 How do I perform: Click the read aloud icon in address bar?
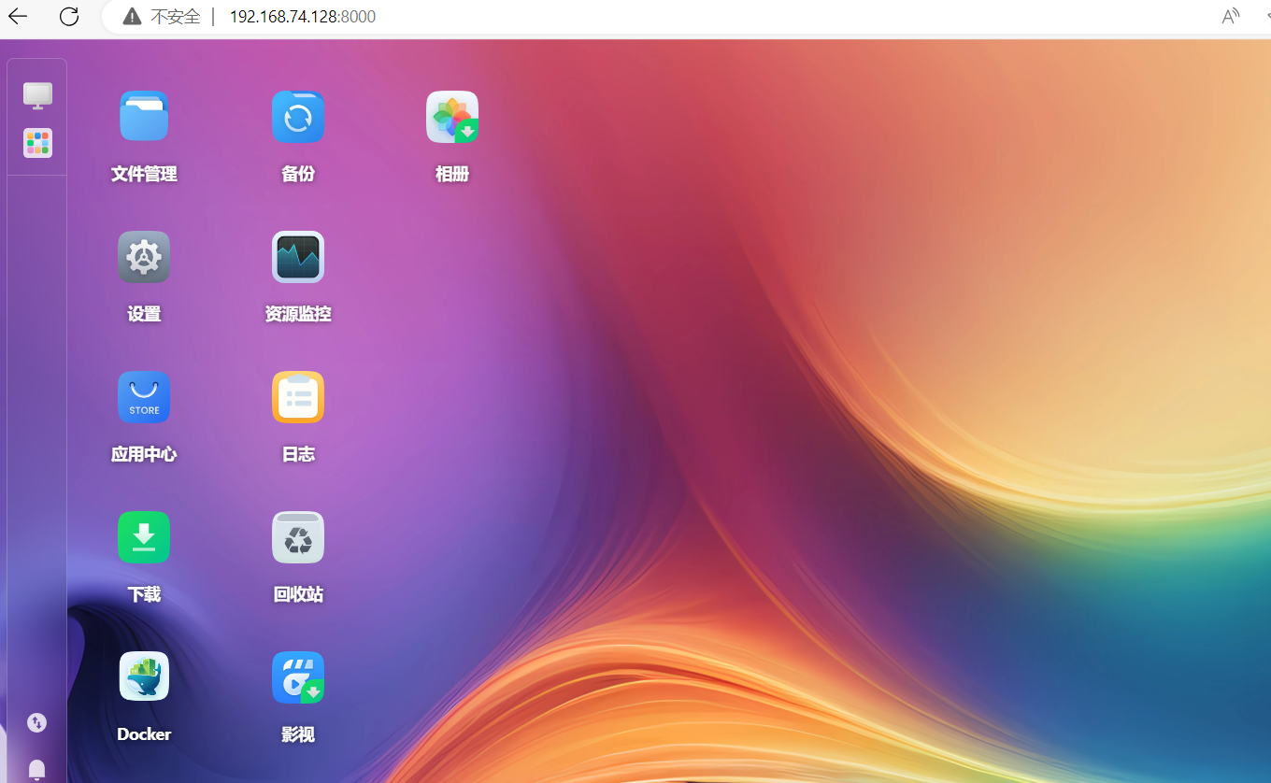pos(1231,16)
